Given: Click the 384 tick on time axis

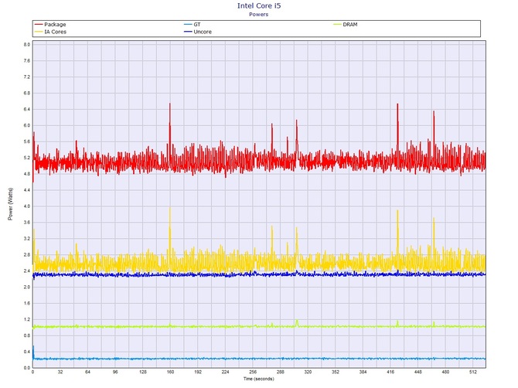Looking at the screenshot, I should pos(363,372).
